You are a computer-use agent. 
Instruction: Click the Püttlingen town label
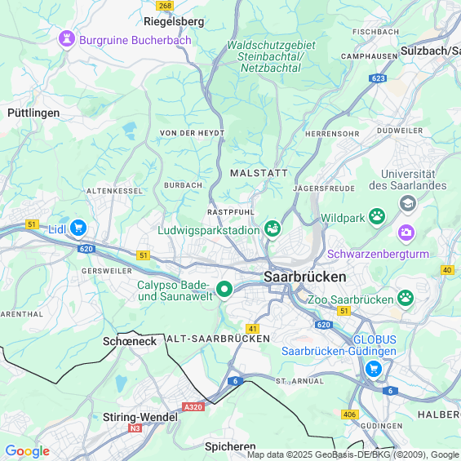pyautogui.click(x=33, y=113)
